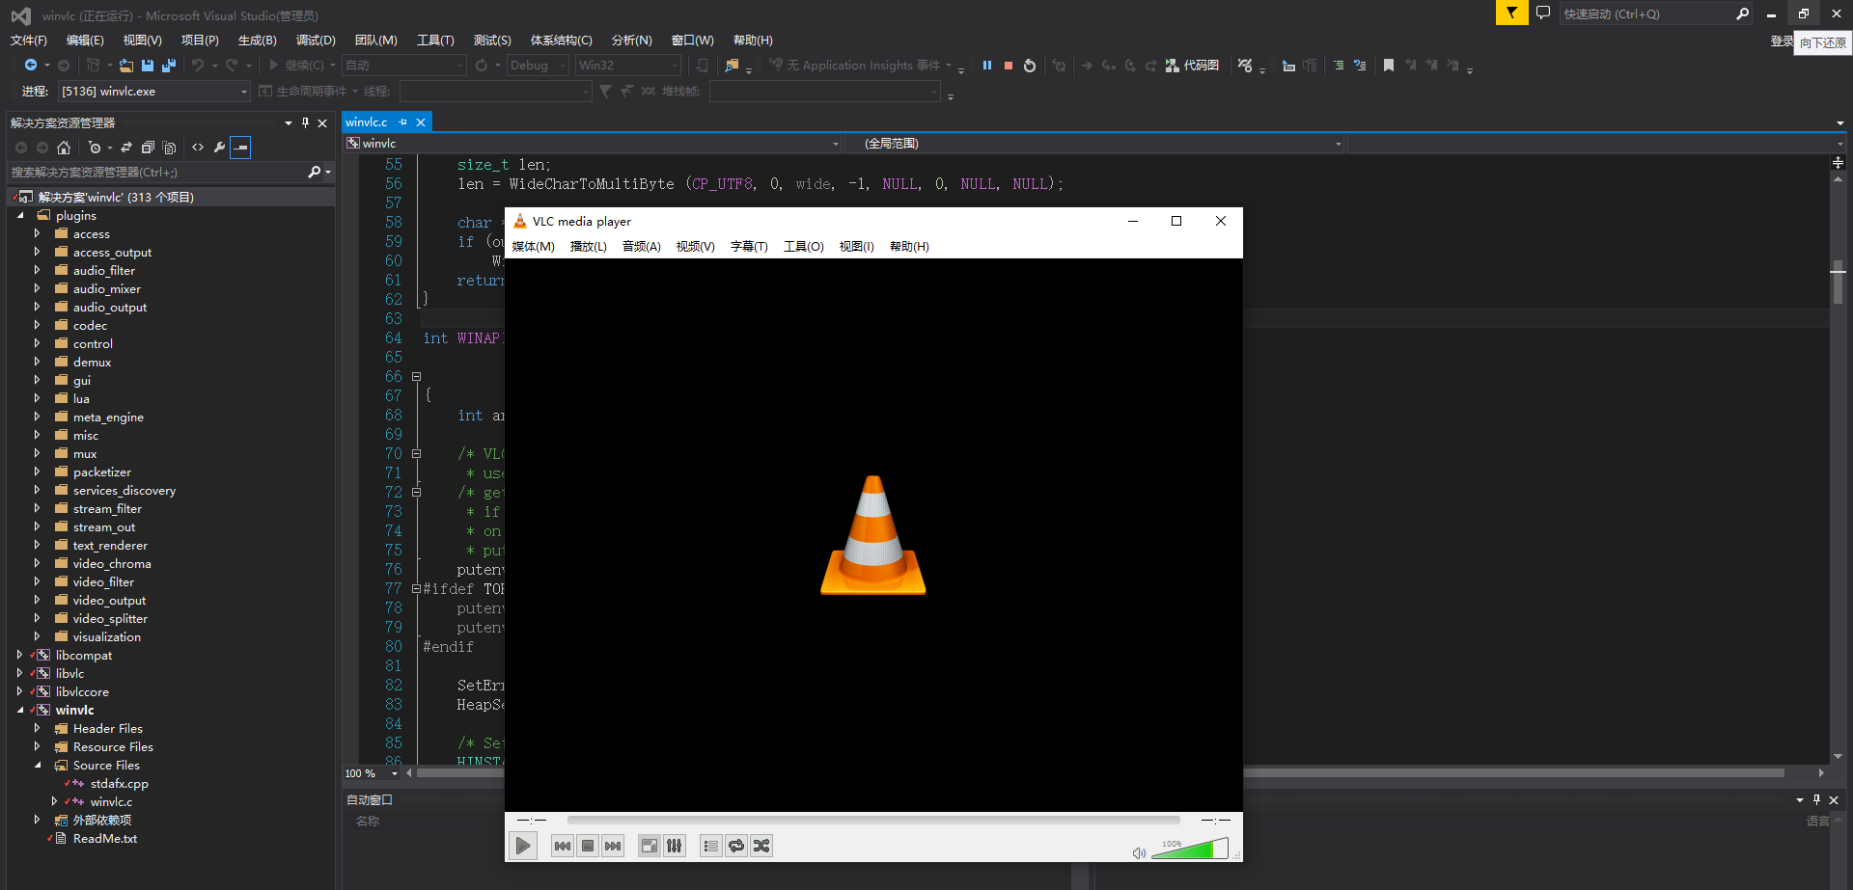This screenshot has width=1853, height=890.
Task: Collapse the plugins folder
Action: 19,216
